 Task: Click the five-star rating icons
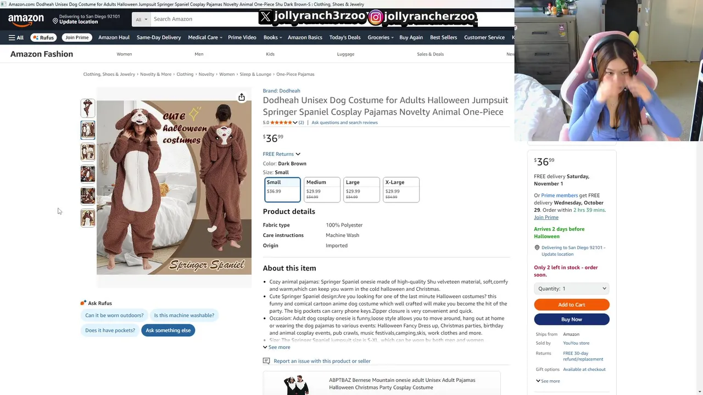(x=281, y=122)
